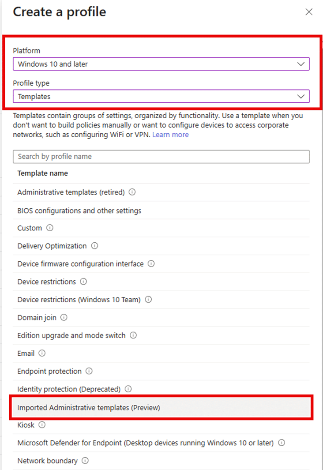Click the Search by profile name field

pyautogui.click(x=161, y=157)
